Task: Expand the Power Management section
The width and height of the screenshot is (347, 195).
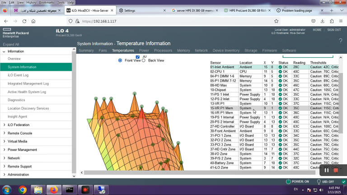Action: click(4, 150)
